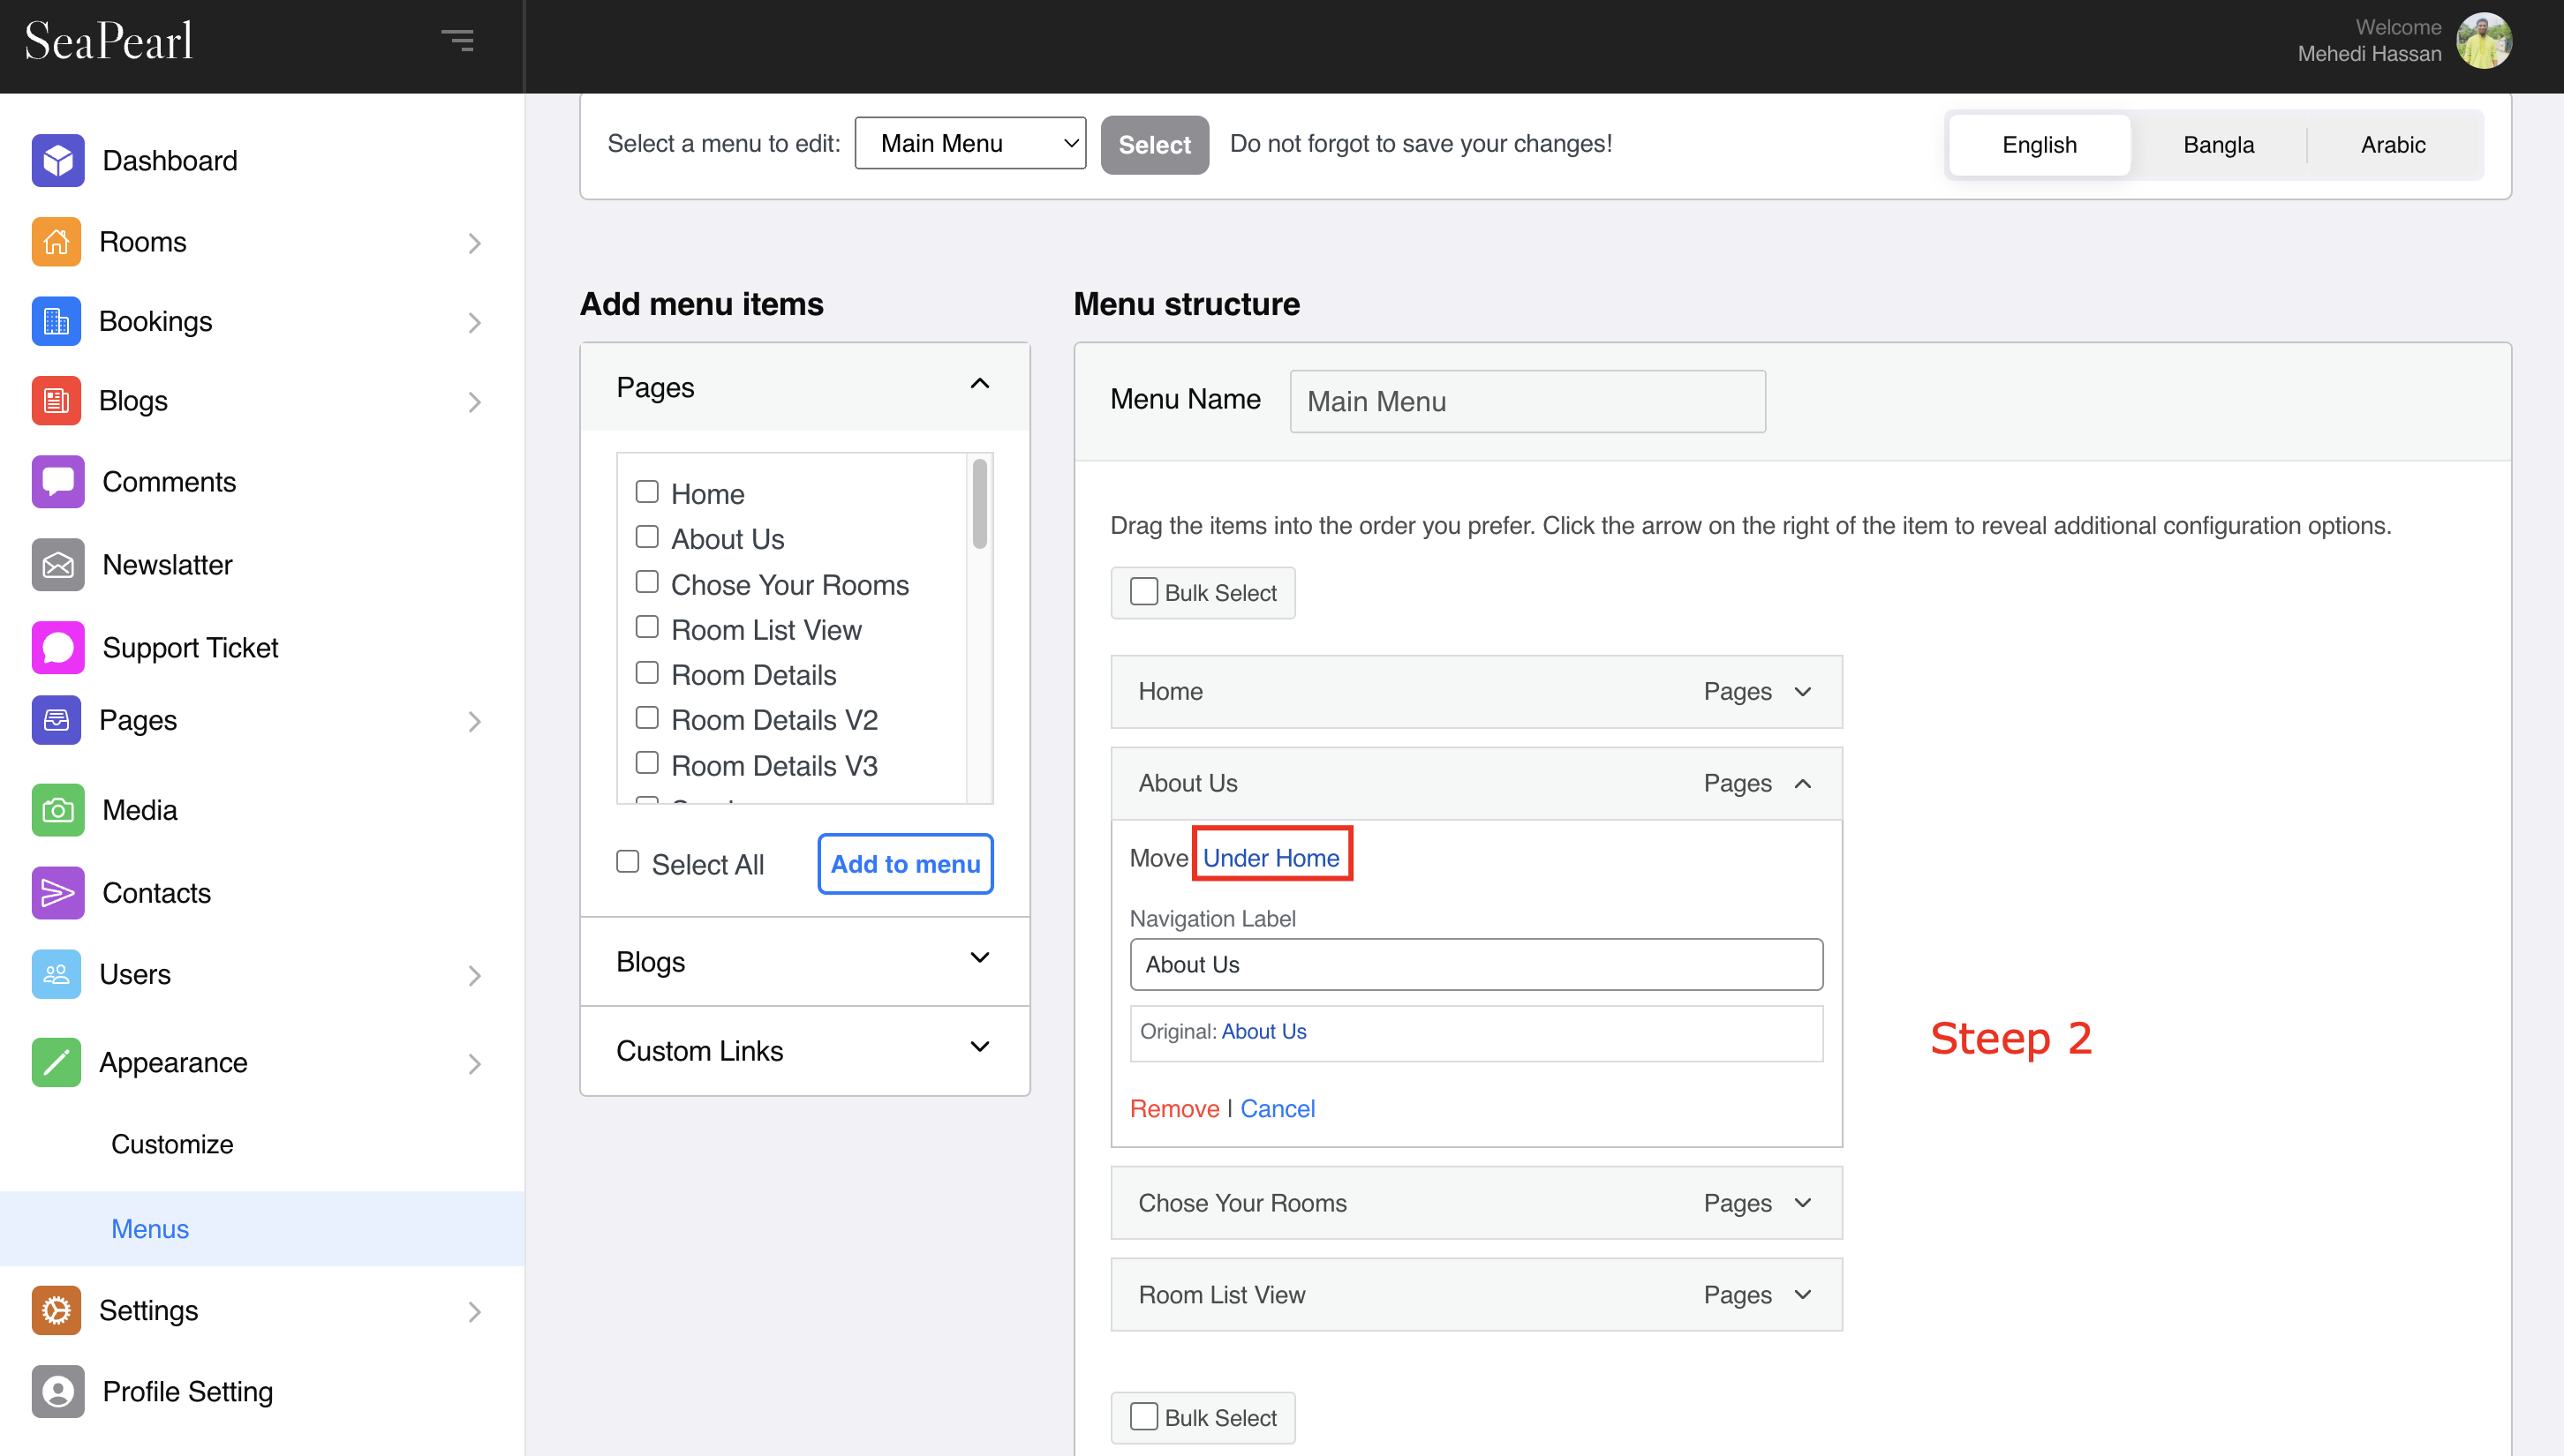Click the Media camera icon

(57, 810)
